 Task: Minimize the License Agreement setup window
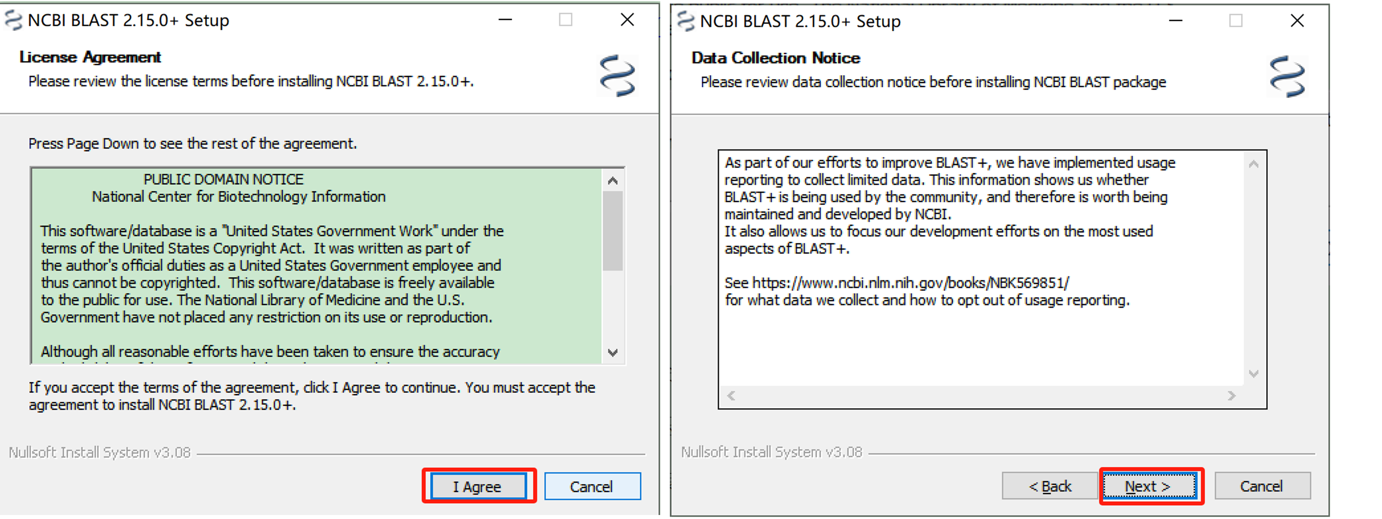505,20
